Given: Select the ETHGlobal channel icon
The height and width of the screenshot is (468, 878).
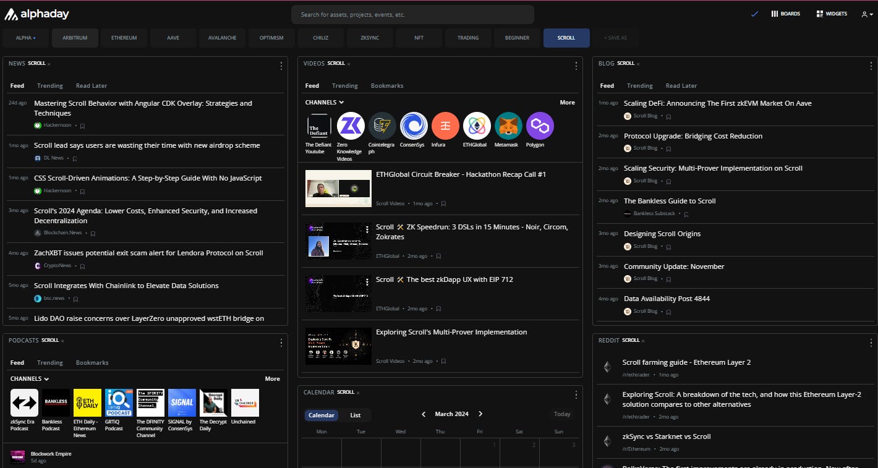Looking at the screenshot, I should (x=477, y=126).
